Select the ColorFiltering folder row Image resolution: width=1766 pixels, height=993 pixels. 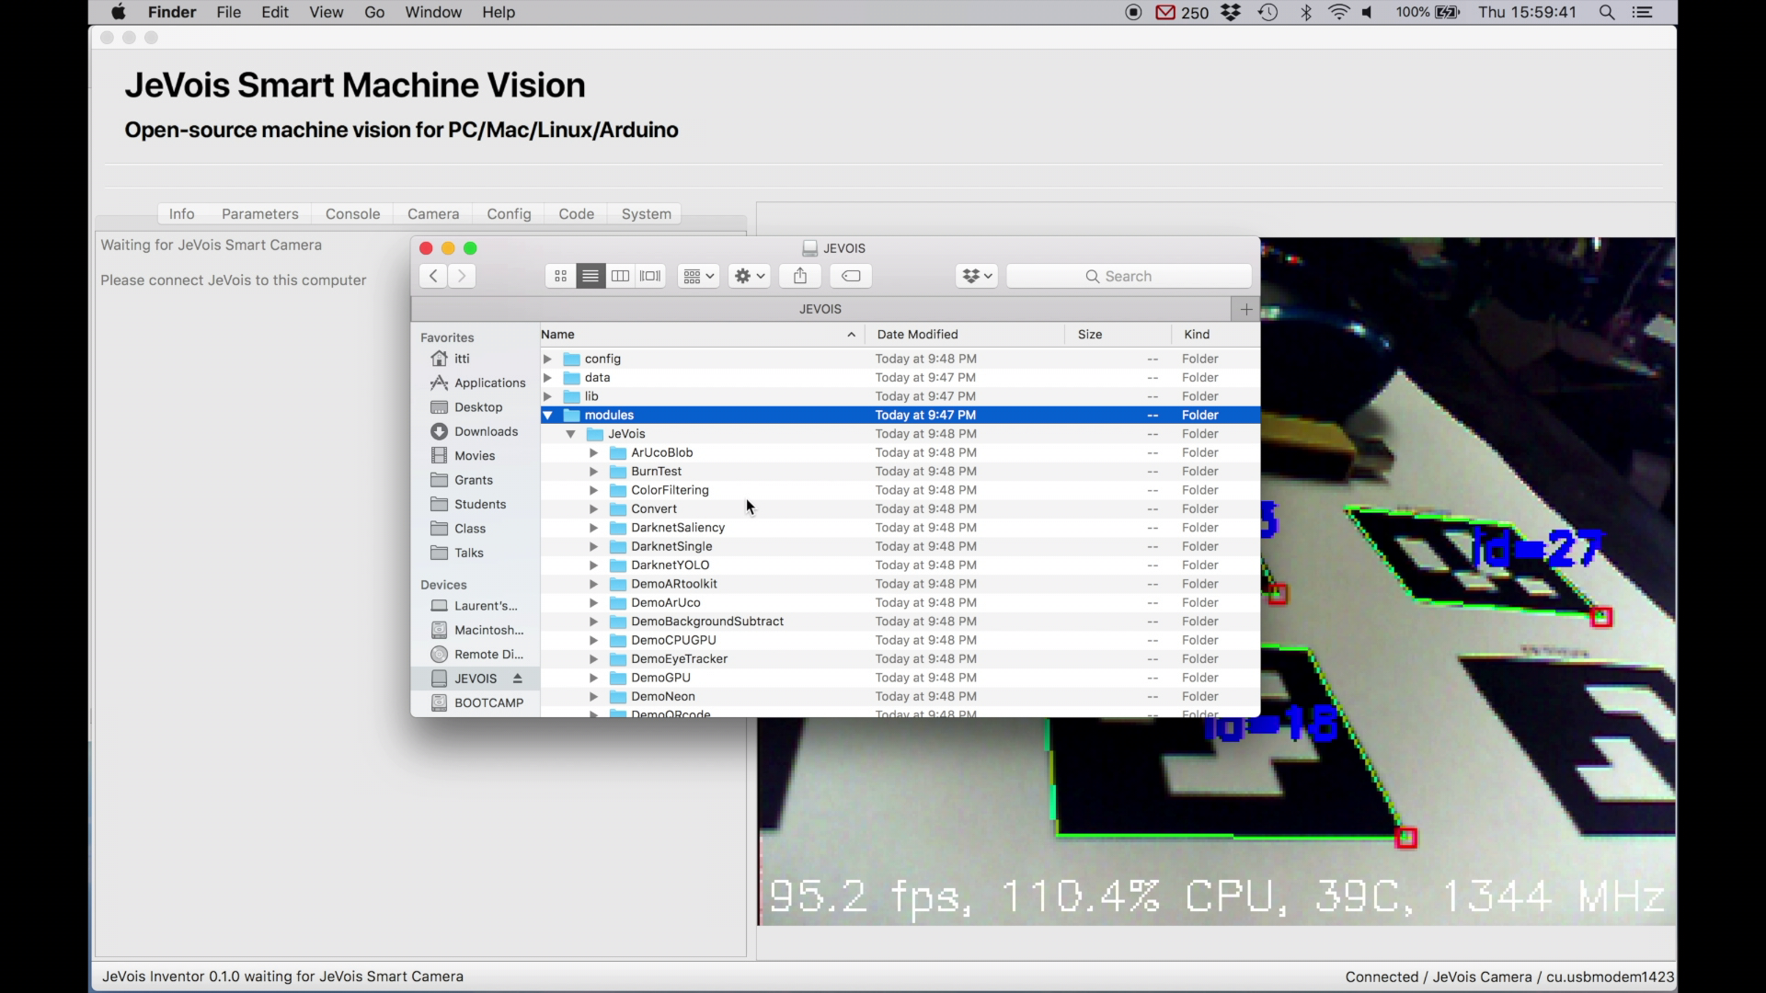click(900, 490)
